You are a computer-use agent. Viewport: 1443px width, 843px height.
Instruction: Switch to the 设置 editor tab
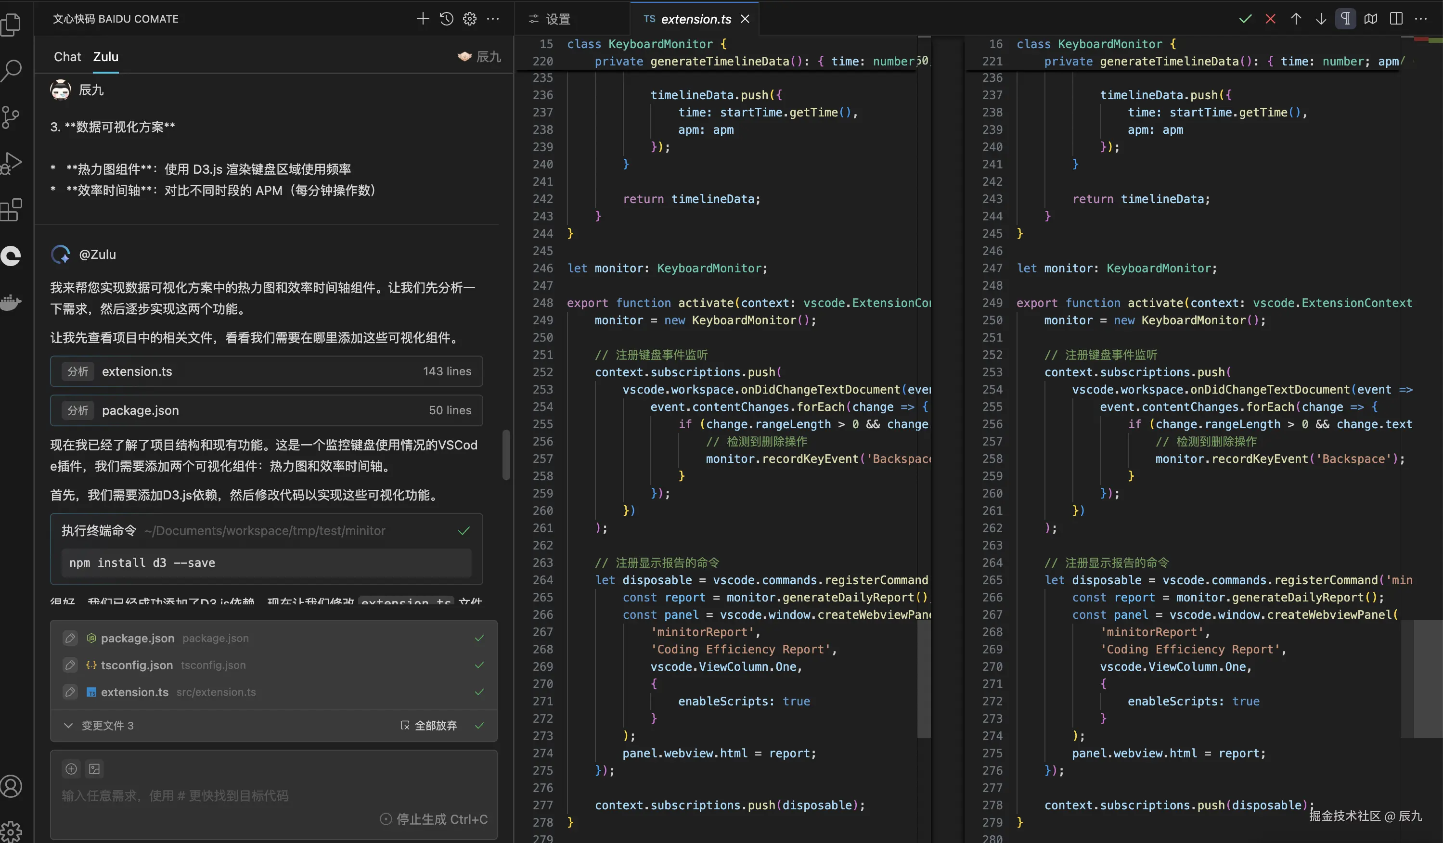coord(550,19)
